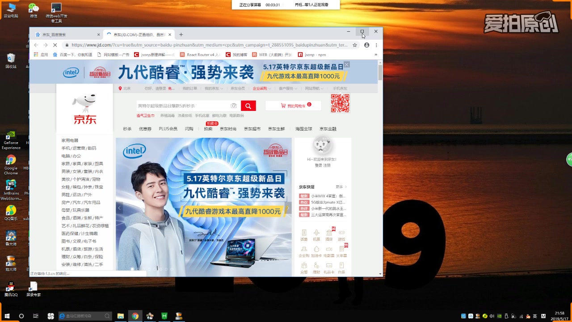This screenshot has width=572, height=322.
Task: Bookmark this page with the star icon
Action: click(x=355, y=45)
